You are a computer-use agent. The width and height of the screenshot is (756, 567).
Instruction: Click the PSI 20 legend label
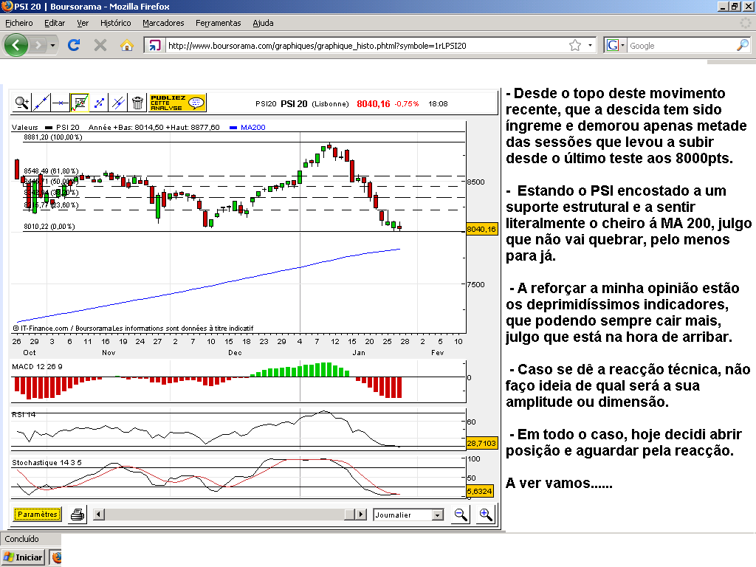67,127
